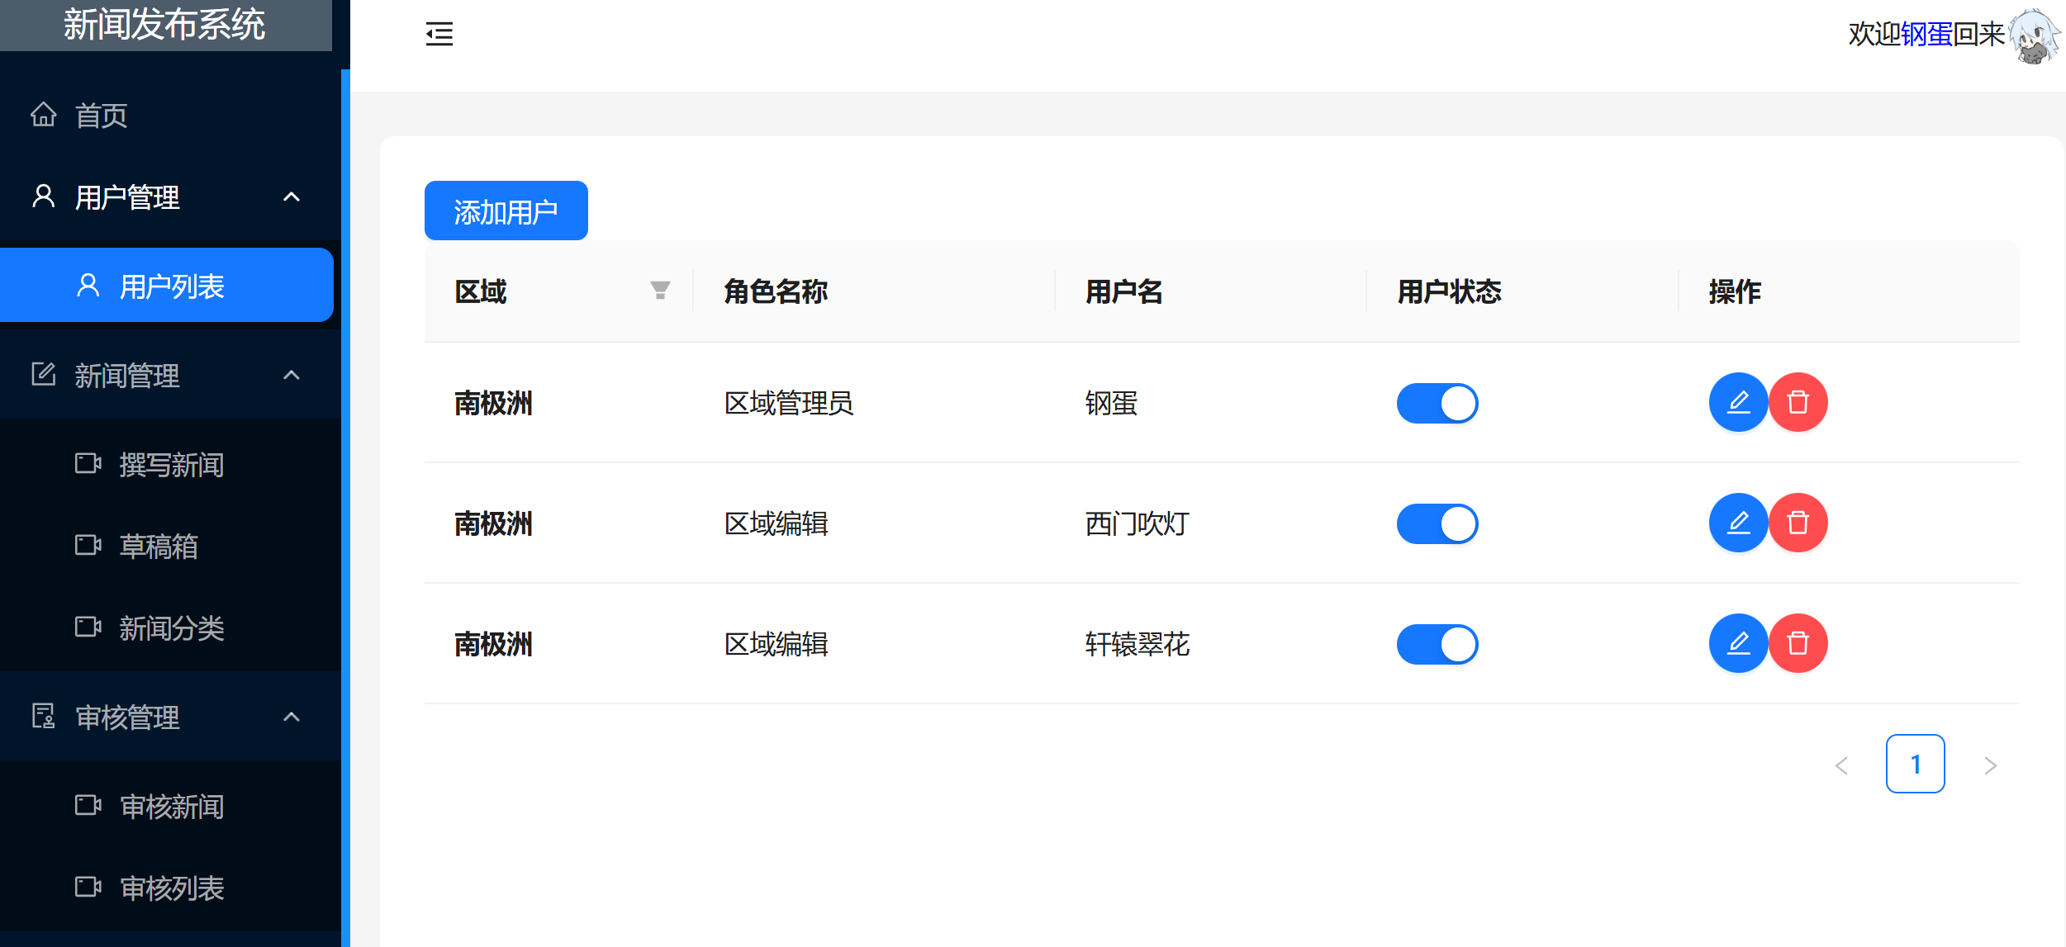Toggle user status switch for 钢蛋
Screen dimensions: 2066x947
1437,403
